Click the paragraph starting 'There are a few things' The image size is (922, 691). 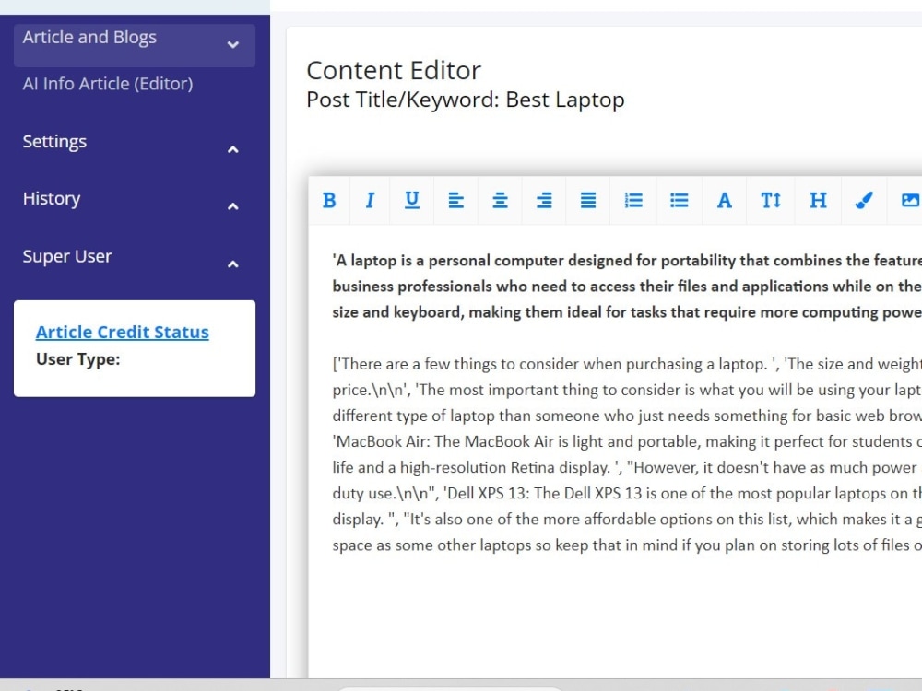click(627, 454)
